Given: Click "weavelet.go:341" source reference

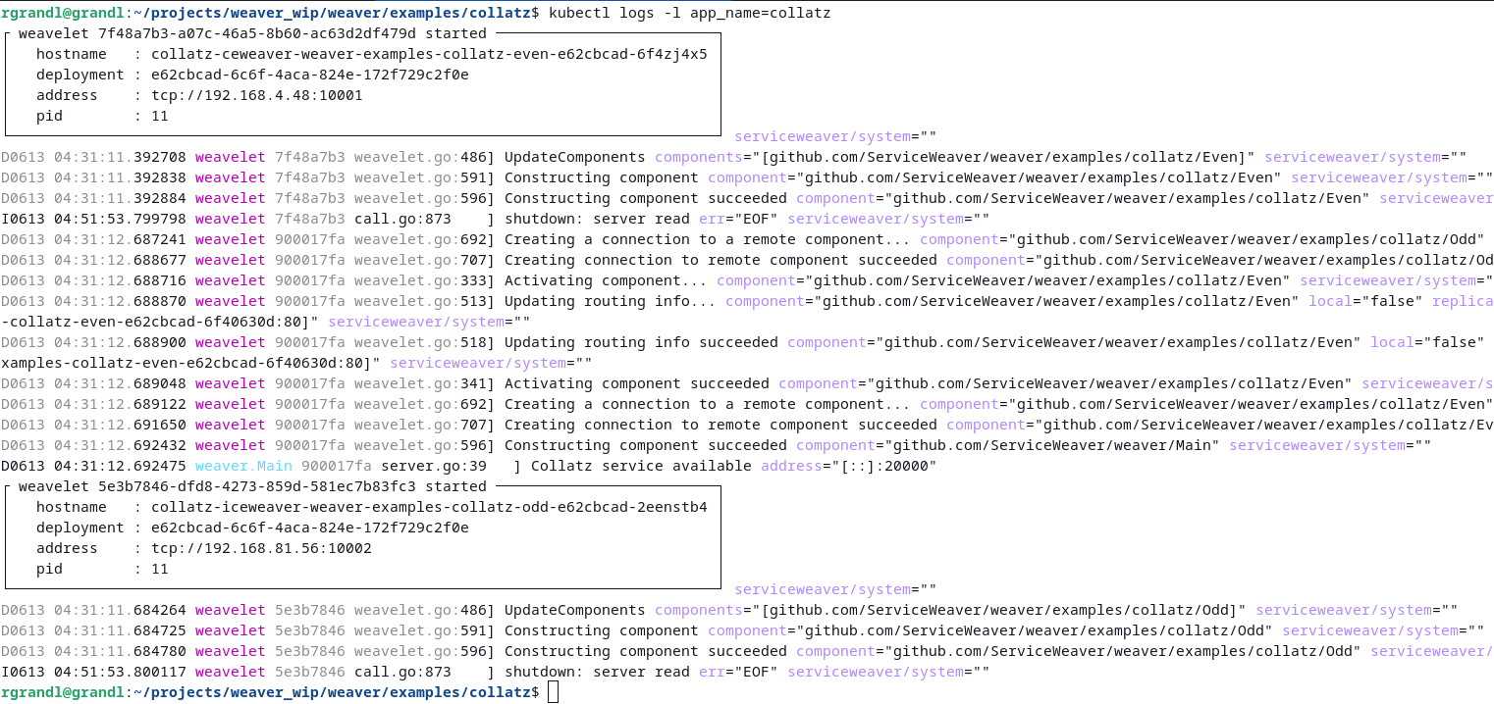Looking at the screenshot, I should 420,383.
